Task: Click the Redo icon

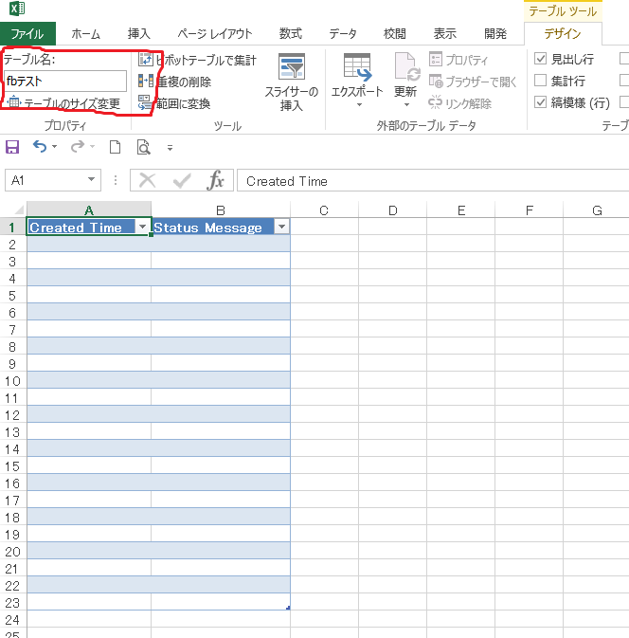Action: [78, 147]
